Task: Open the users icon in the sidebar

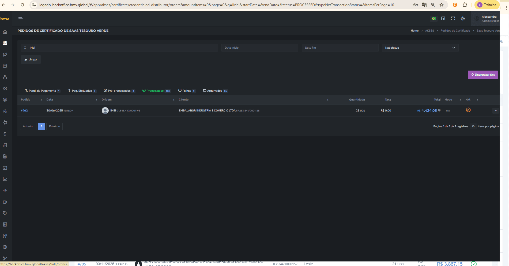Action: (x=5, y=111)
